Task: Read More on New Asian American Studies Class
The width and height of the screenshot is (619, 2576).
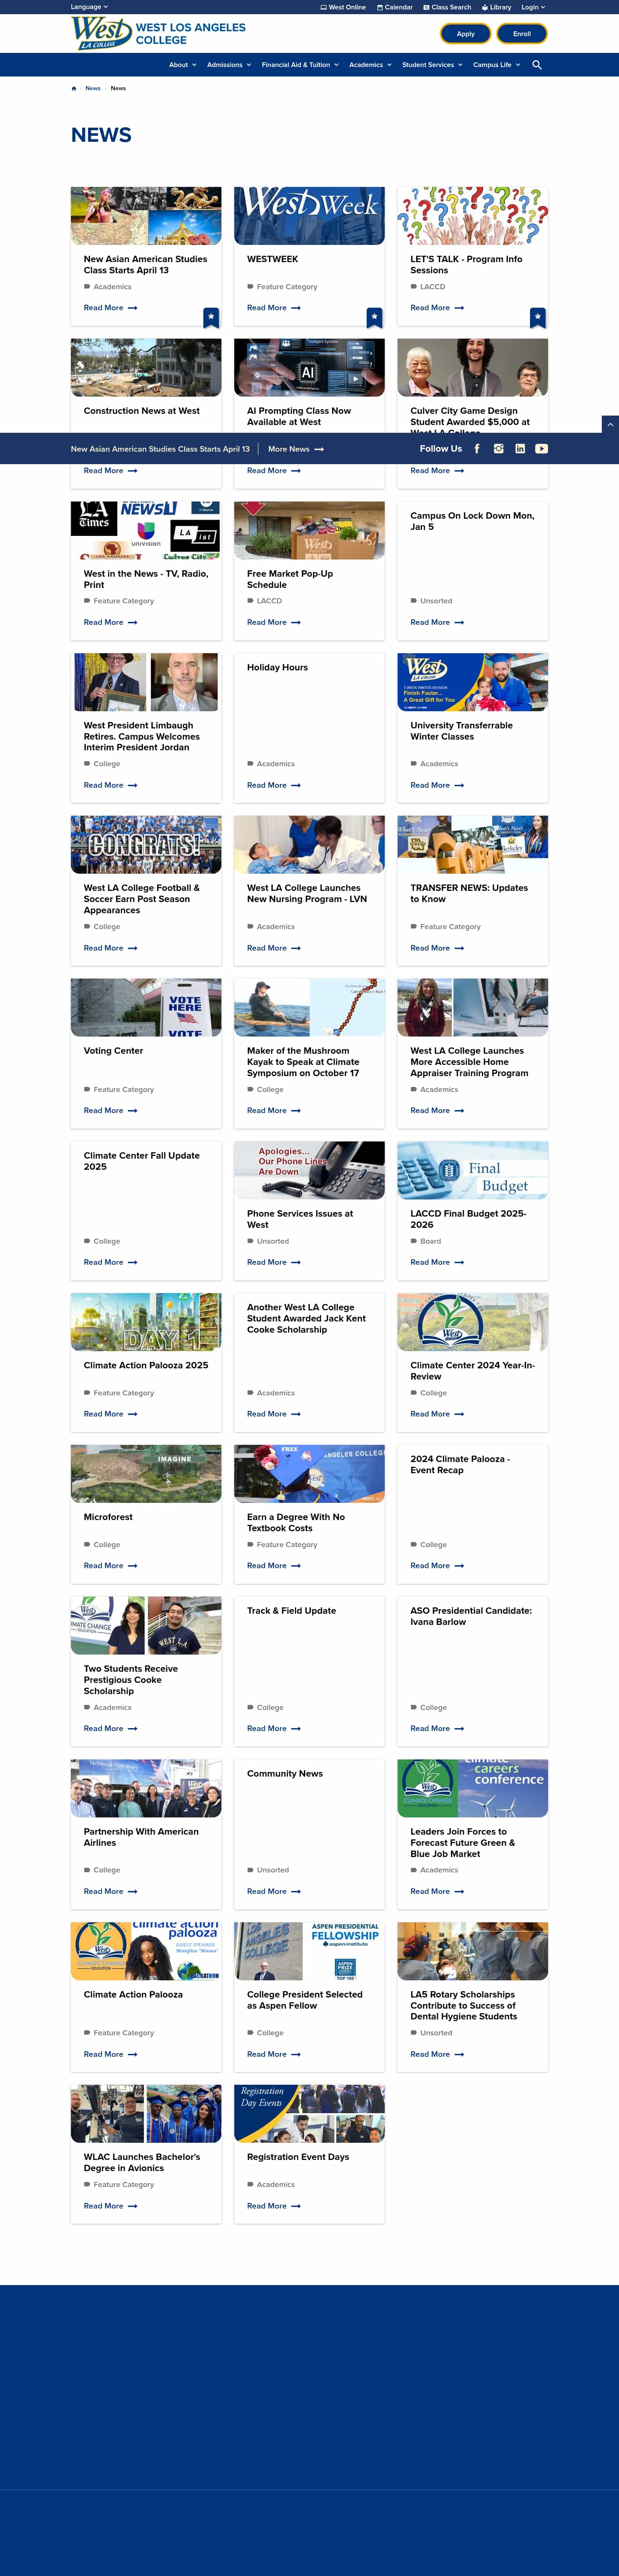Action: click(x=110, y=308)
